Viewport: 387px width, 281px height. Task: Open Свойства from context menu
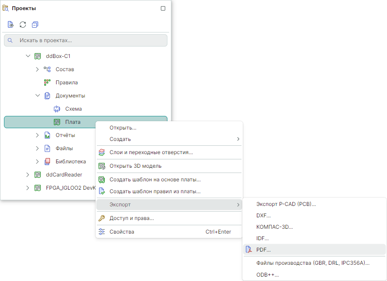coord(122,232)
